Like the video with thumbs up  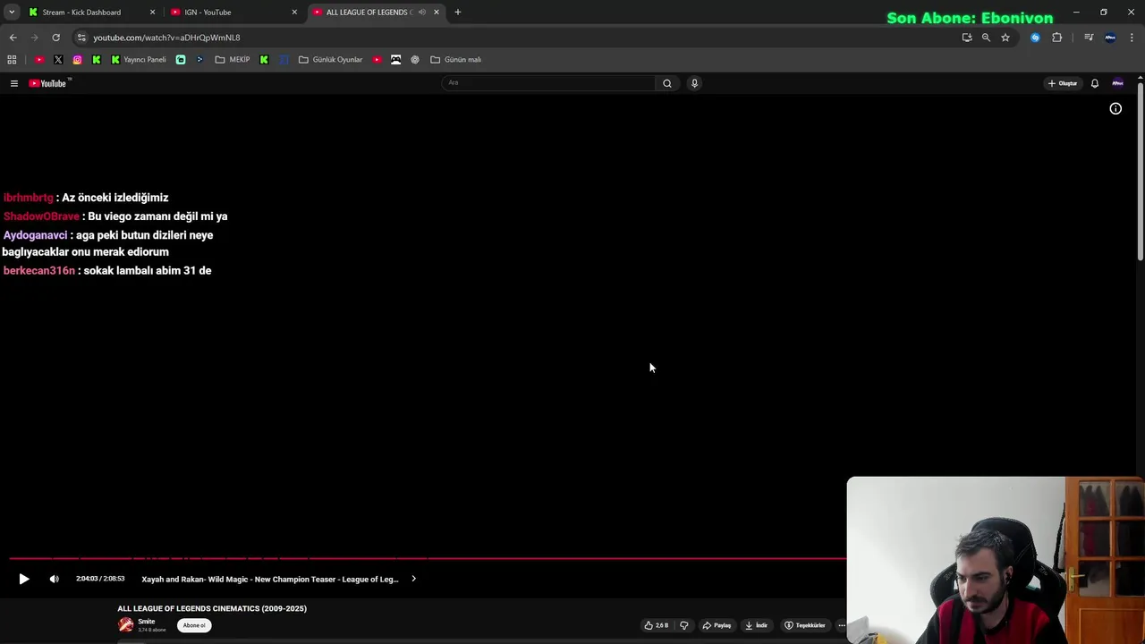click(657, 625)
